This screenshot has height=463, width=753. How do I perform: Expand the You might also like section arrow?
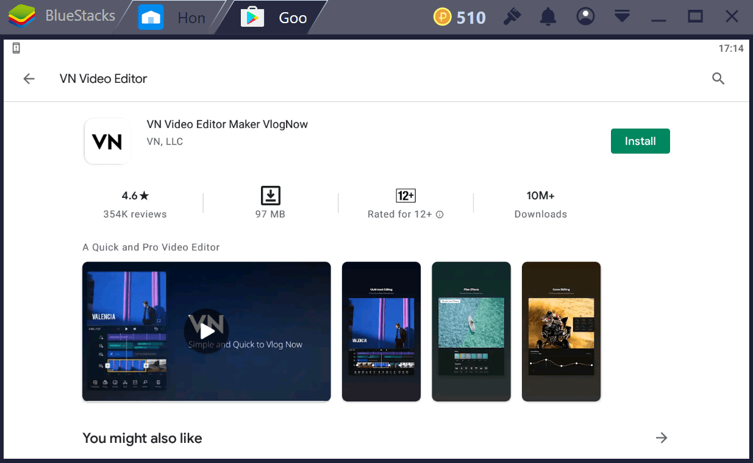point(662,437)
